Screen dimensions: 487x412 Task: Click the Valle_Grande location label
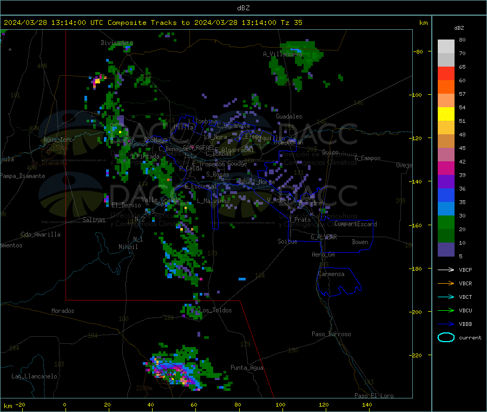tap(161, 200)
